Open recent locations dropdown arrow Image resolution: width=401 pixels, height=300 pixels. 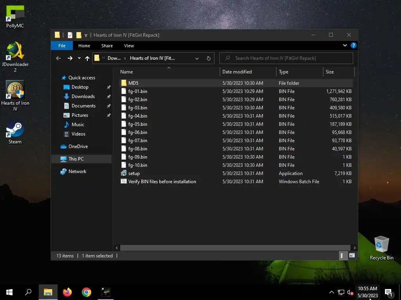coord(79,58)
